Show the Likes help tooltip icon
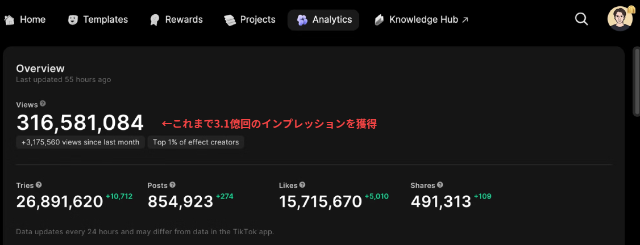 [x=302, y=185]
